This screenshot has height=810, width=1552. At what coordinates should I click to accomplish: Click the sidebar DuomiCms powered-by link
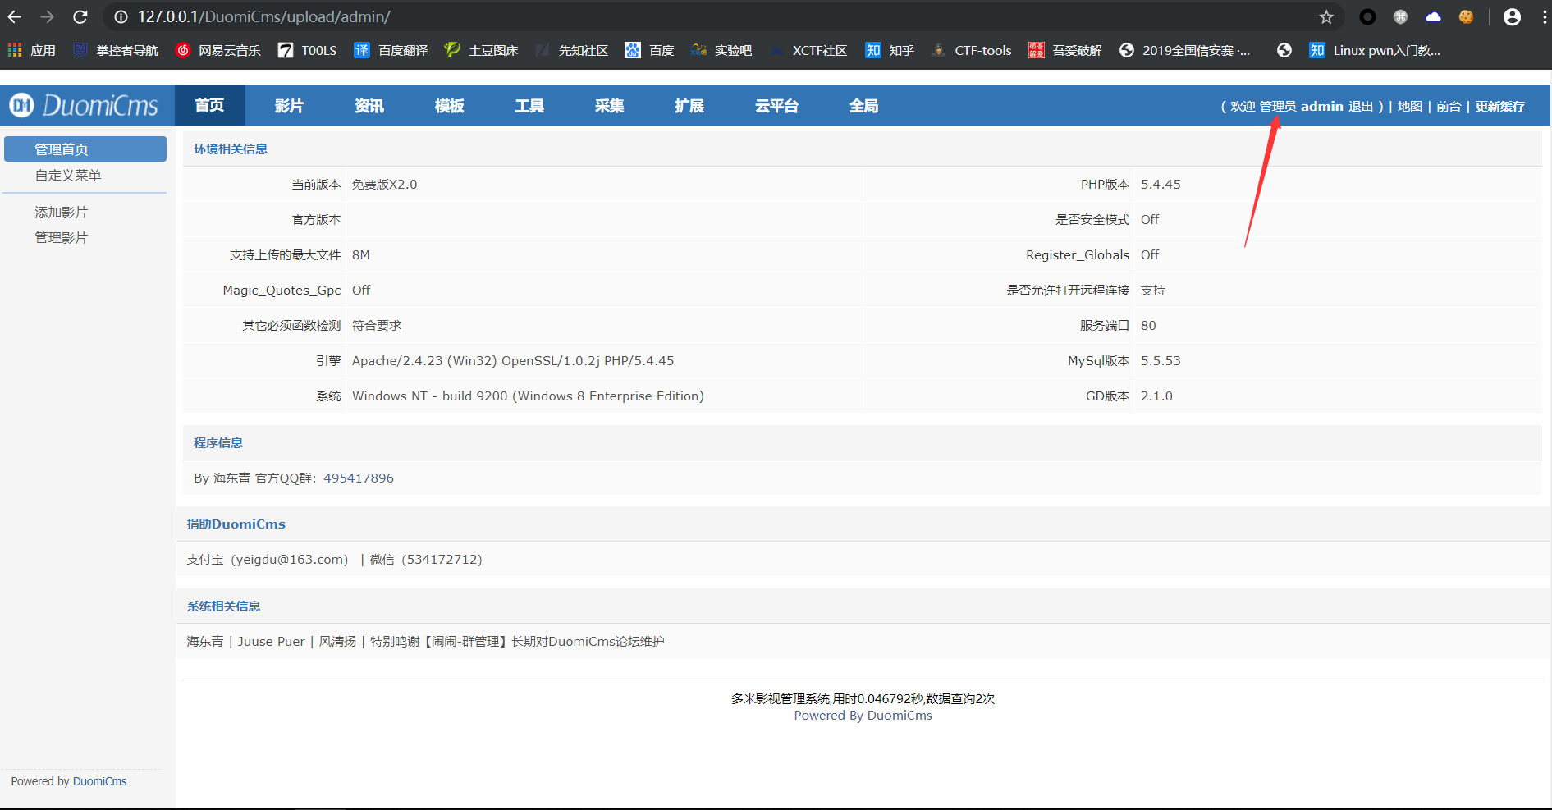coord(99,781)
